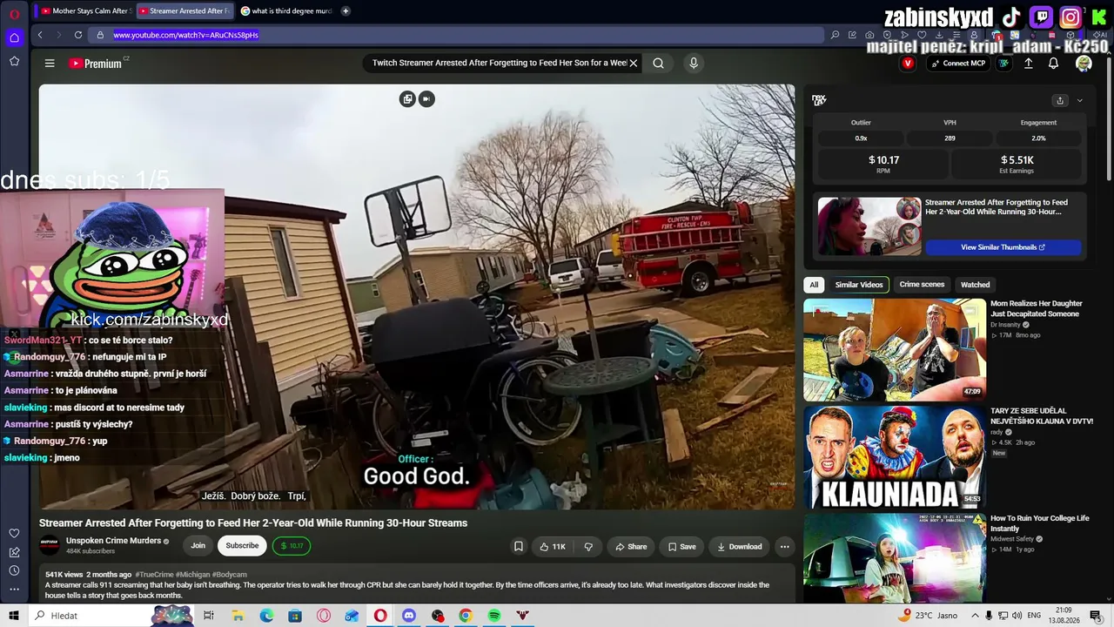Screen dimensions: 1114x627
Task: Go back in the browser
Action: click(x=40, y=35)
